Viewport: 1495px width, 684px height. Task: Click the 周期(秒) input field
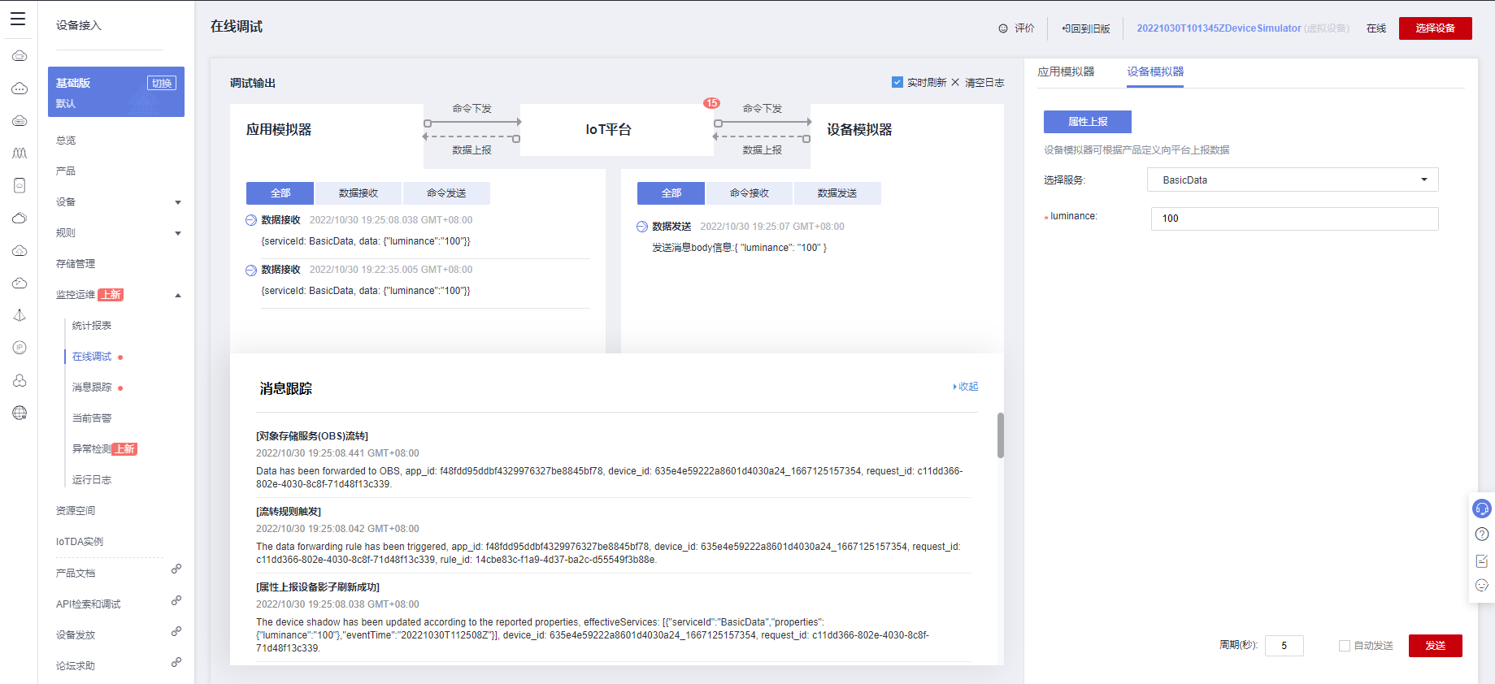pyautogui.click(x=1284, y=646)
